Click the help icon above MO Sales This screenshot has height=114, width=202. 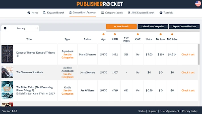coord(172,34)
